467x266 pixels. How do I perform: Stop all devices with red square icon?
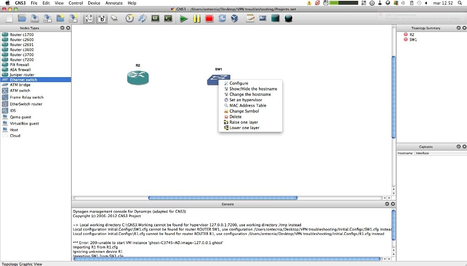click(209, 19)
